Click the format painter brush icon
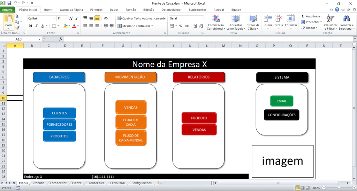 coord(17,28)
